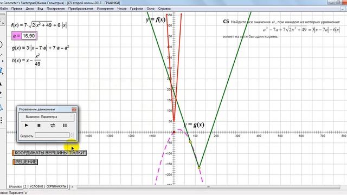Select the pink a = parameter label

click(17, 36)
